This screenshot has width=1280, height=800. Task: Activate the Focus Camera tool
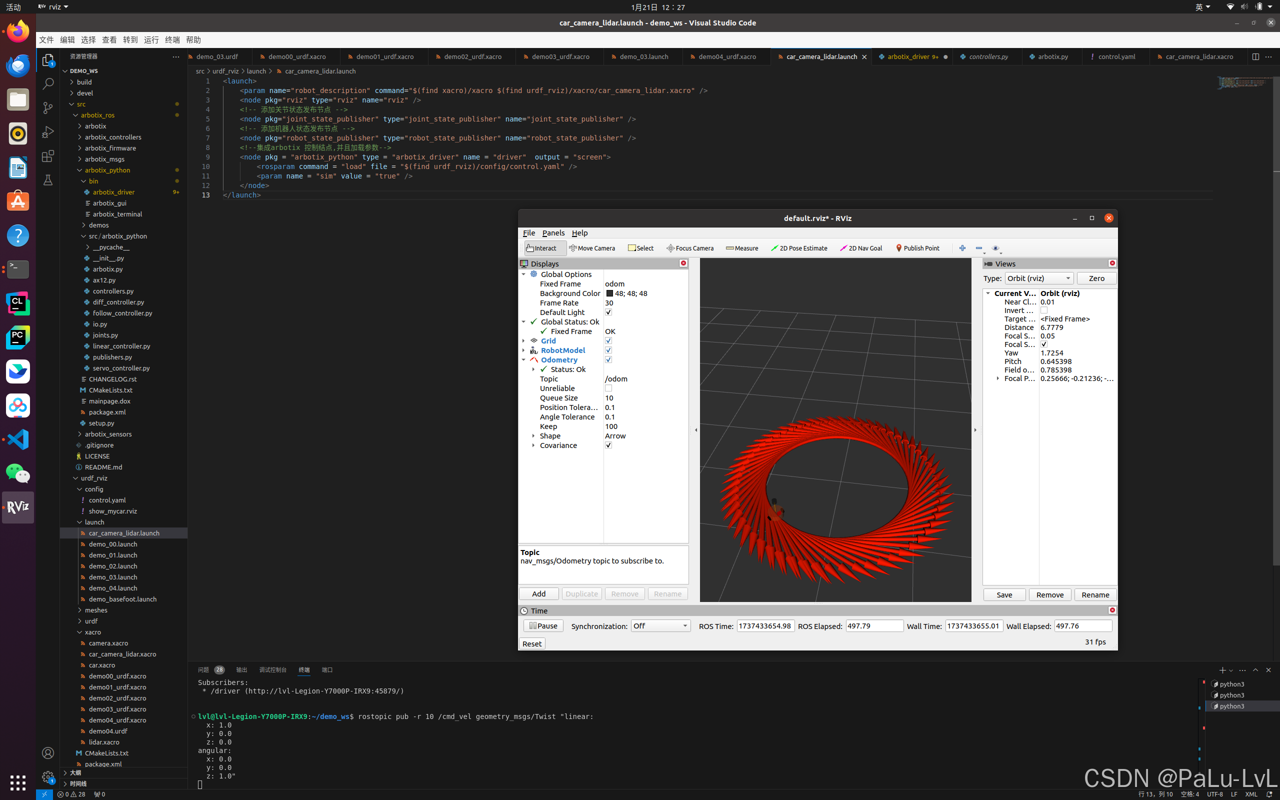tap(689, 248)
